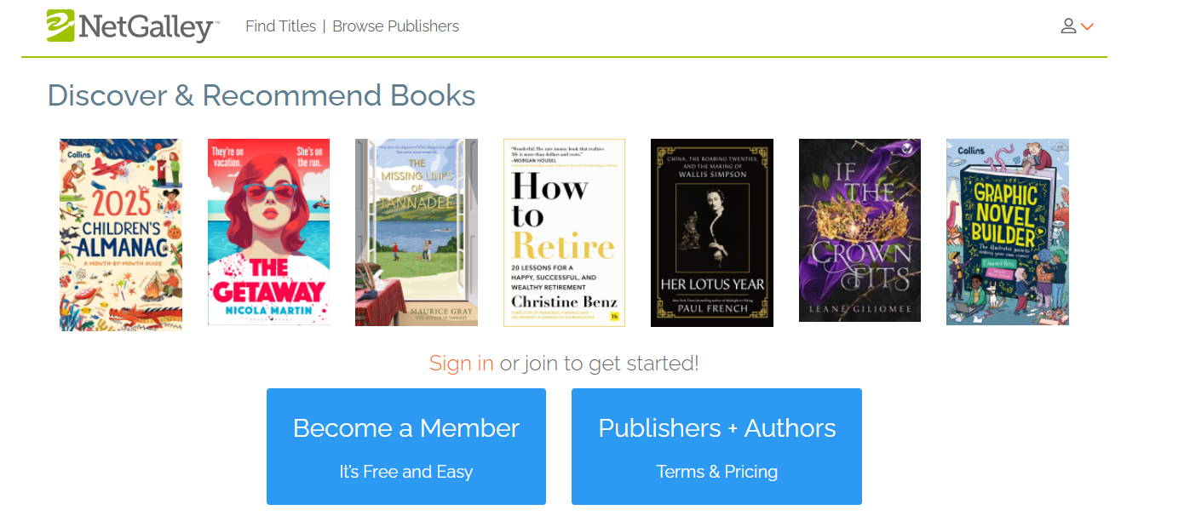
Task: Open the Graphic Novel Builder book
Action: (1008, 232)
